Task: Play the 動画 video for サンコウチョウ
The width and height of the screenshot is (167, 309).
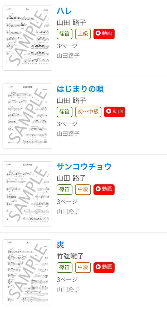Action: (104, 190)
